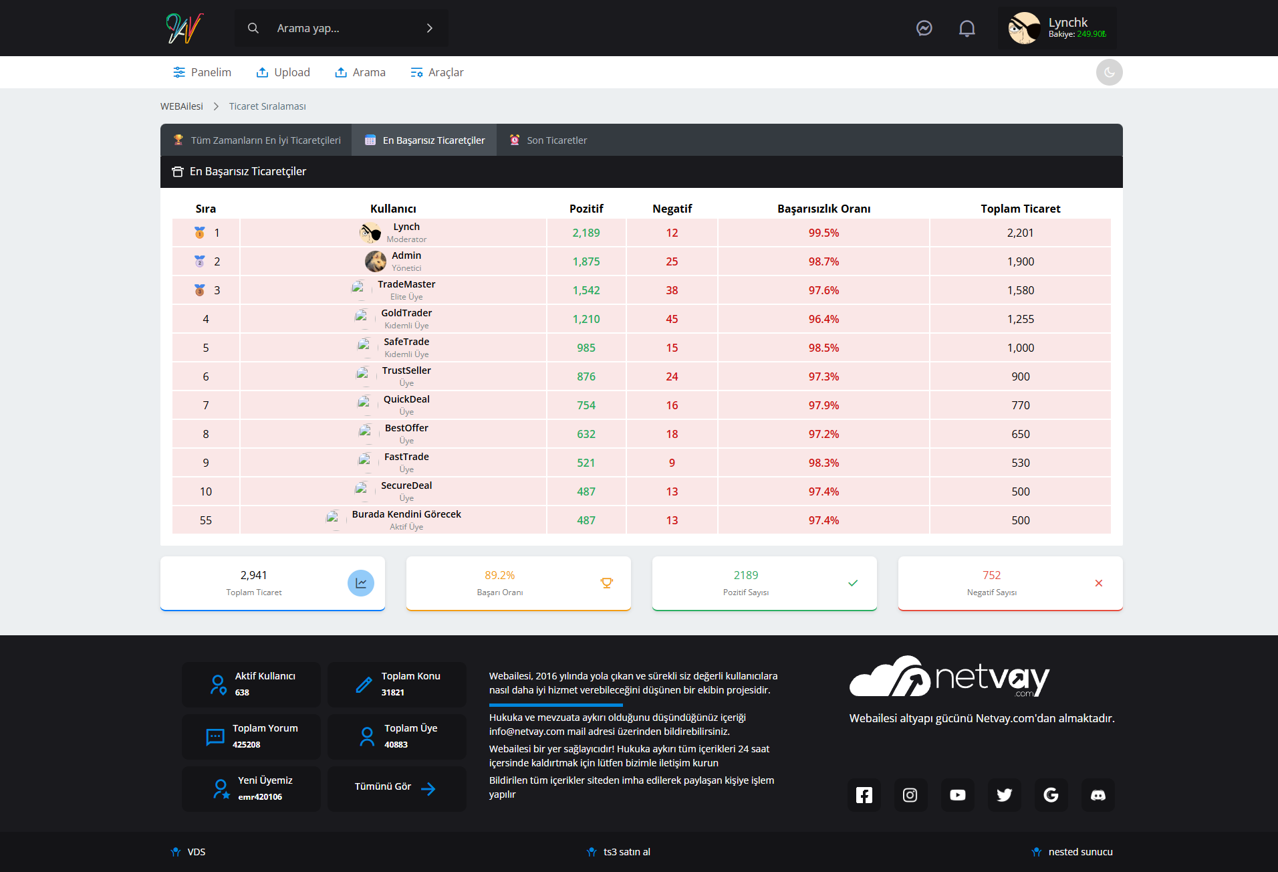The height and width of the screenshot is (872, 1278).
Task: Open Lynch user profile in table
Action: (x=406, y=227)
